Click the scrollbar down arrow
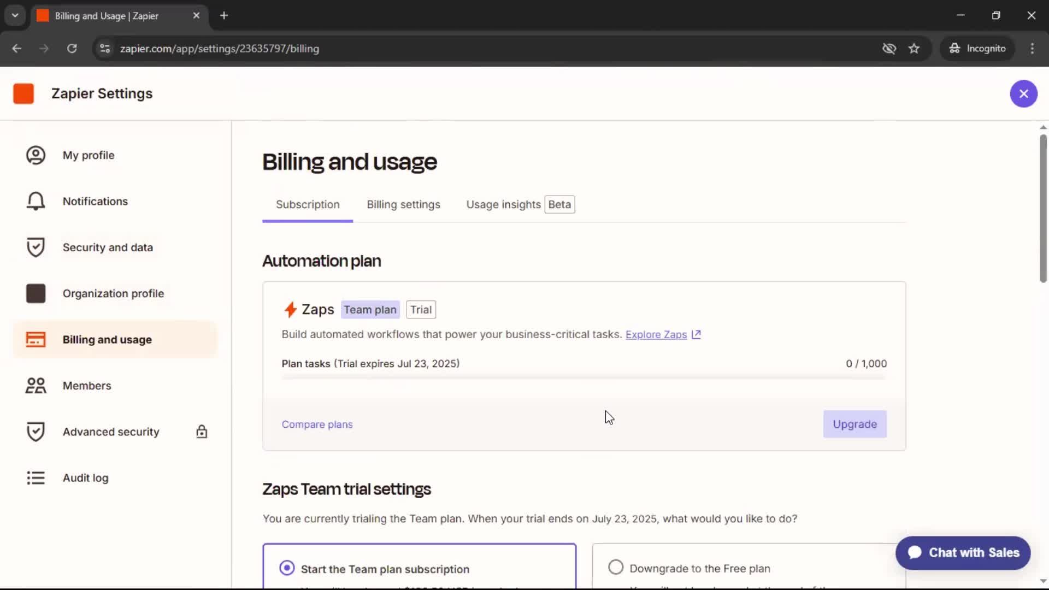1049x590 pixels. click(1043, 581)
